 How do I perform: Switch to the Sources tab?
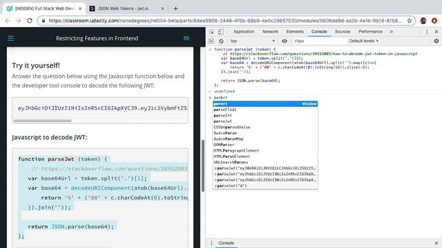point(343,32)
